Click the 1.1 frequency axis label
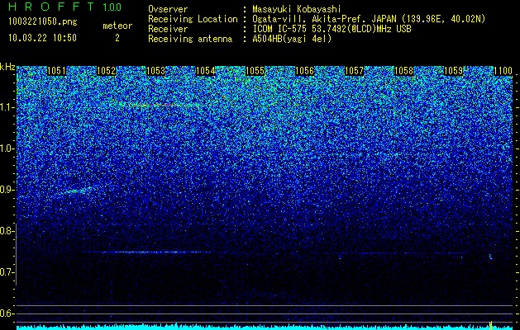Image resolution: width=520 pixels, height=330 pixels. tap(7, 107)
